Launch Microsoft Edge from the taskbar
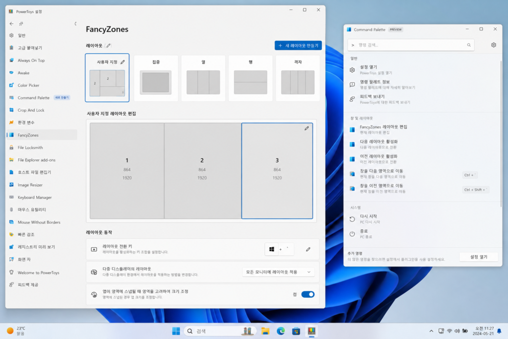508x339 pixels. pos(281,331)
